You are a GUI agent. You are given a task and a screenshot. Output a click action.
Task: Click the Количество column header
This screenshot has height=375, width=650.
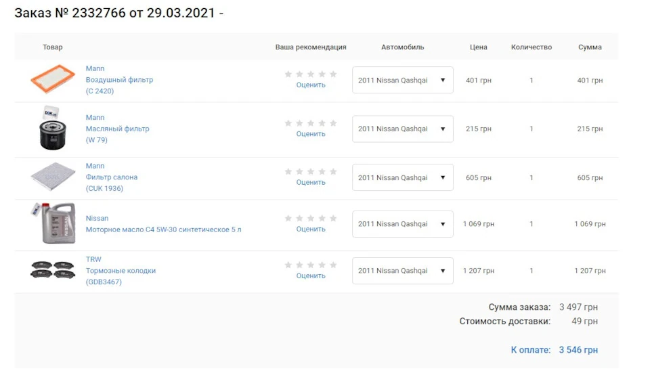532,47
